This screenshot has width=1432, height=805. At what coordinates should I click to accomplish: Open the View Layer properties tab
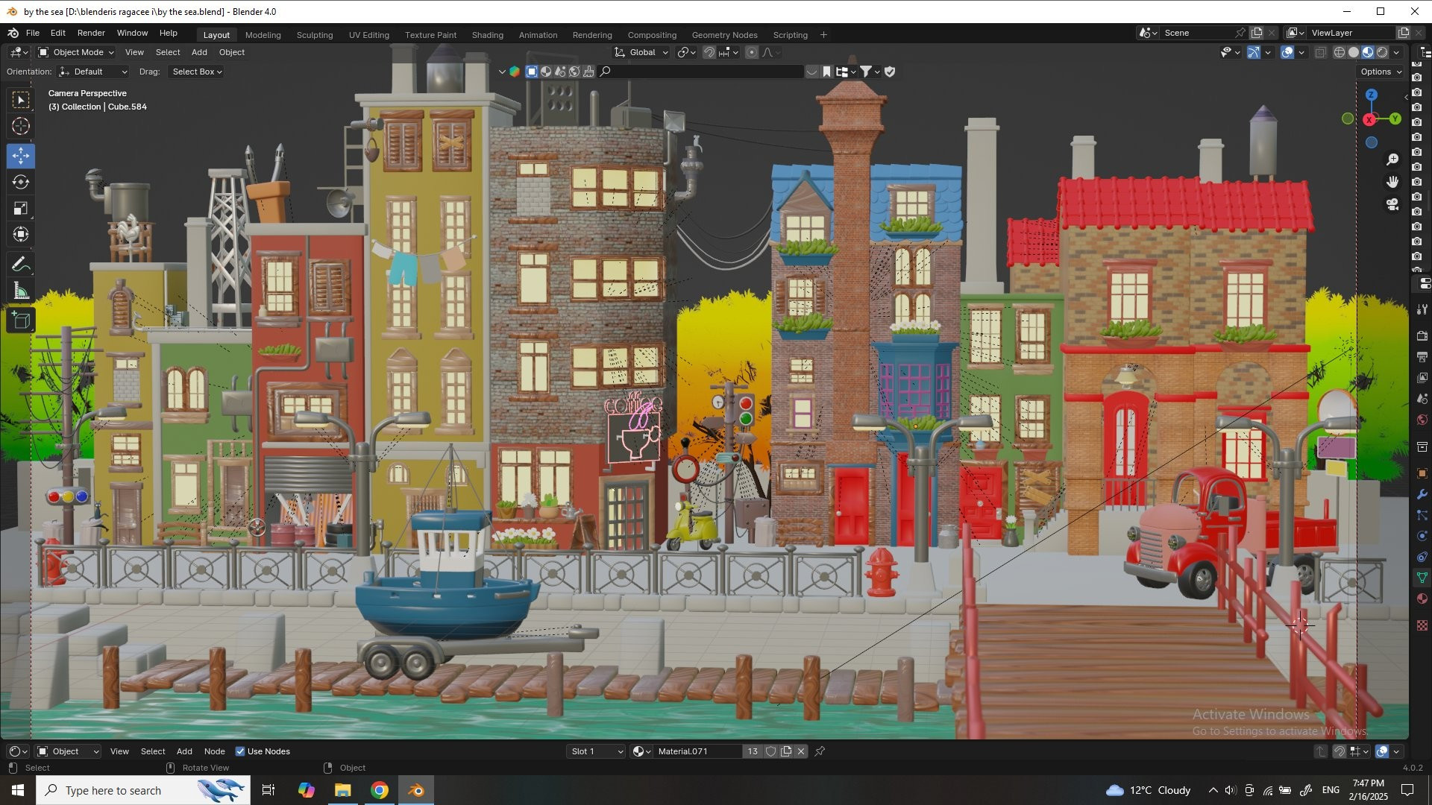[x=1422, y=378]
